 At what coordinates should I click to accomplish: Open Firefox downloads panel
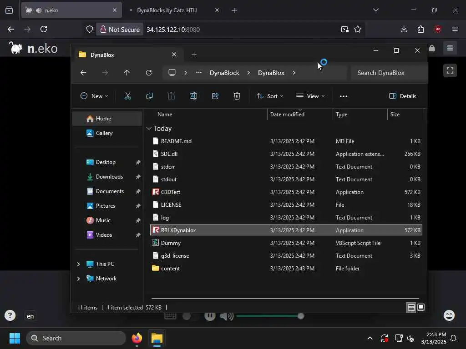click(404, 29)
